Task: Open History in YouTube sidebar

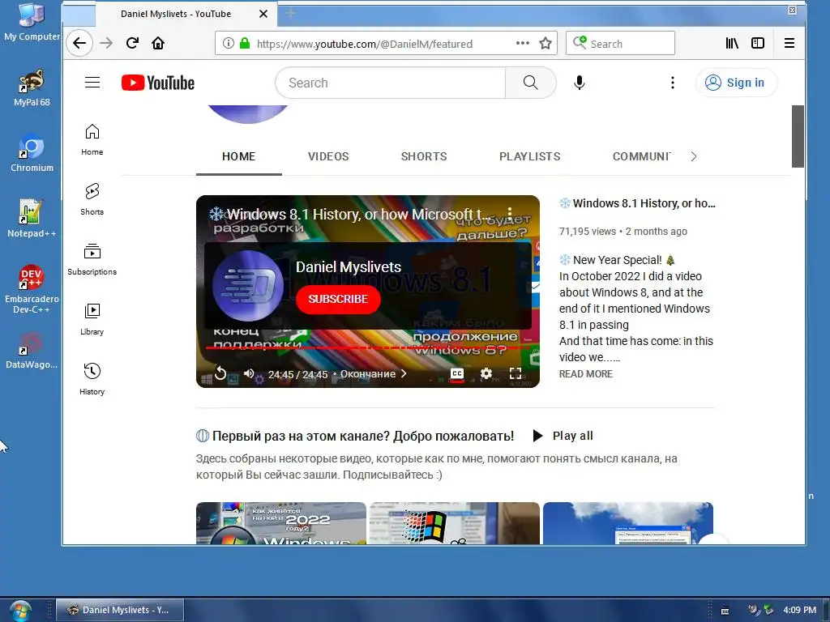Action: [x=92, y=379]
